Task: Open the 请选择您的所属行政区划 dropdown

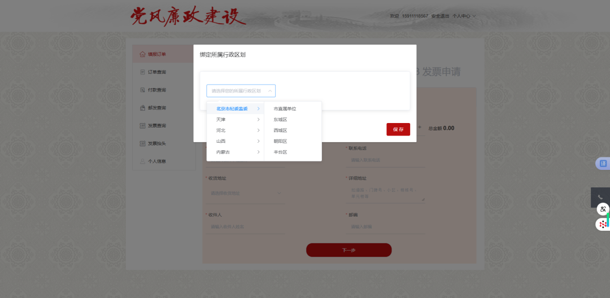Action: pos(241,91)
